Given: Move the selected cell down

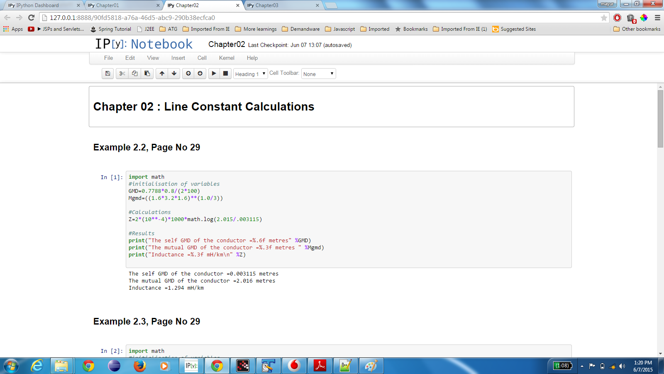Looking at the screenshot, I should pos(174,74).
